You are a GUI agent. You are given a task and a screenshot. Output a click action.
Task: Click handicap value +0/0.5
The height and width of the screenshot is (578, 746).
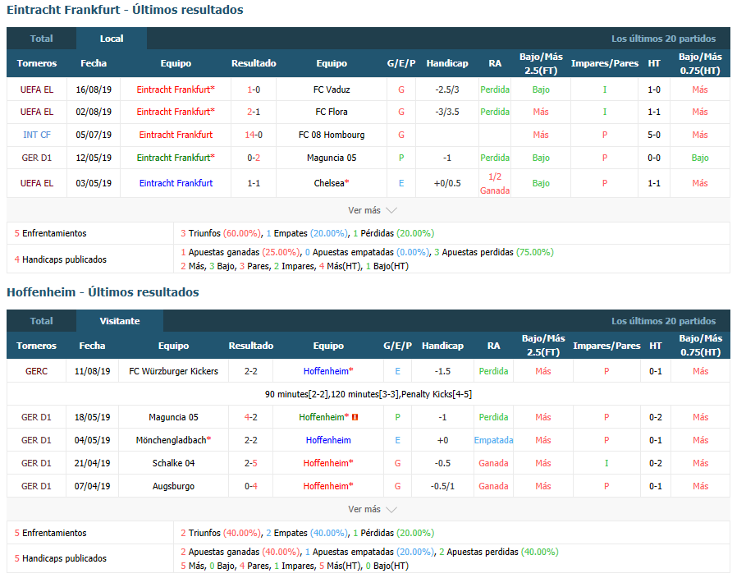click(x=447, y=183)
